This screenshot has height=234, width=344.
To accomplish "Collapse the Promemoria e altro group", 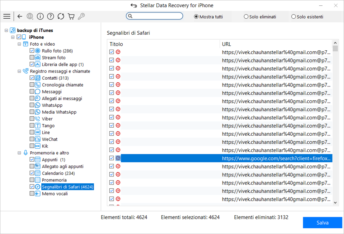I will coord(19,153).
